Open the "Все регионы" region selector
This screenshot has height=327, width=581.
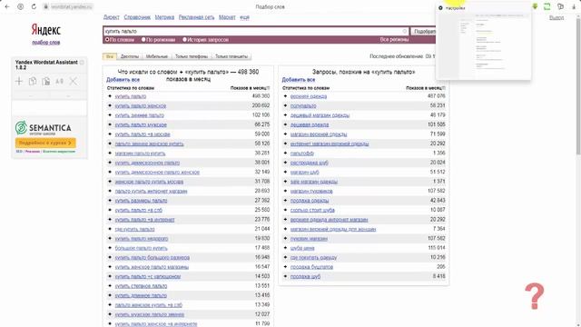(x=394, y=40)
